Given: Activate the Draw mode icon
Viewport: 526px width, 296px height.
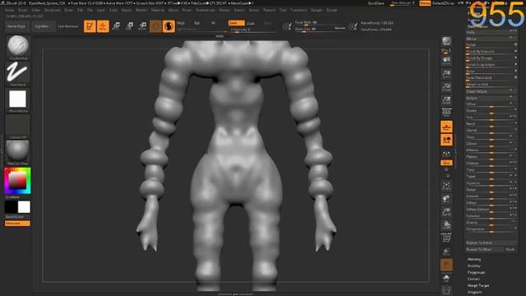Looking at the screenshot, I should point(103,26).
